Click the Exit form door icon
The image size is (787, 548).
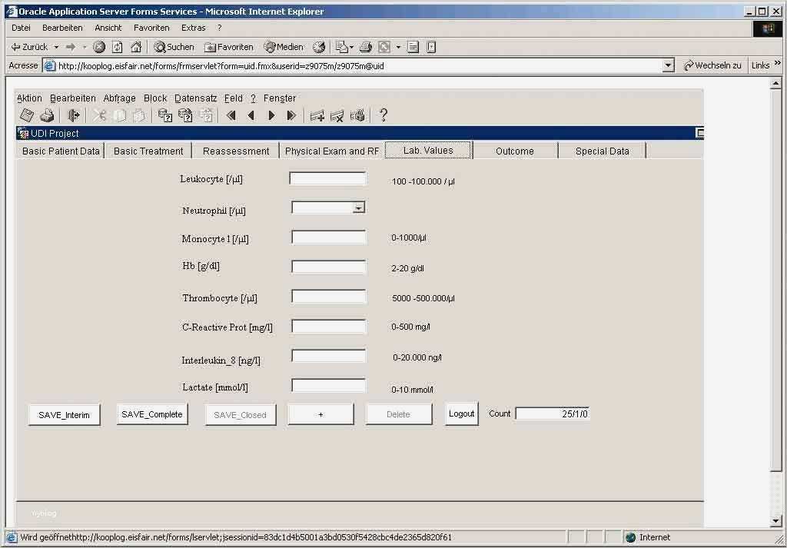[x=74, y=115]
